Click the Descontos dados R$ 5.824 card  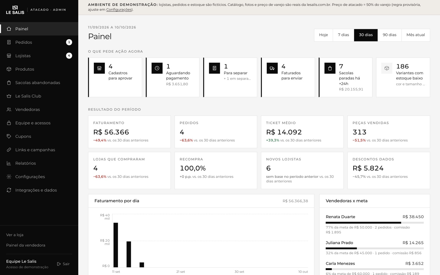click(x=389, y=170)
